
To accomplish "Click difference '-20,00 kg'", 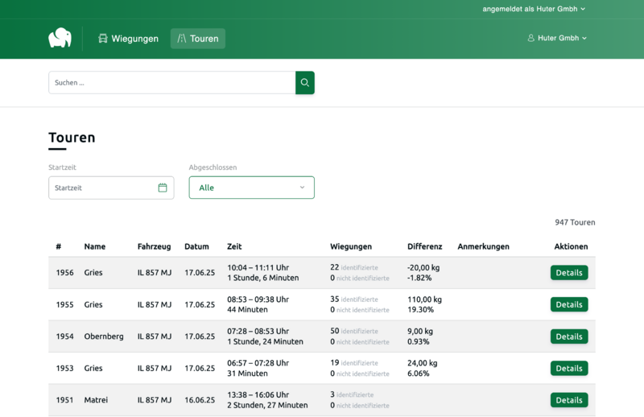I will pyautogui.click(x=423, y=267).
